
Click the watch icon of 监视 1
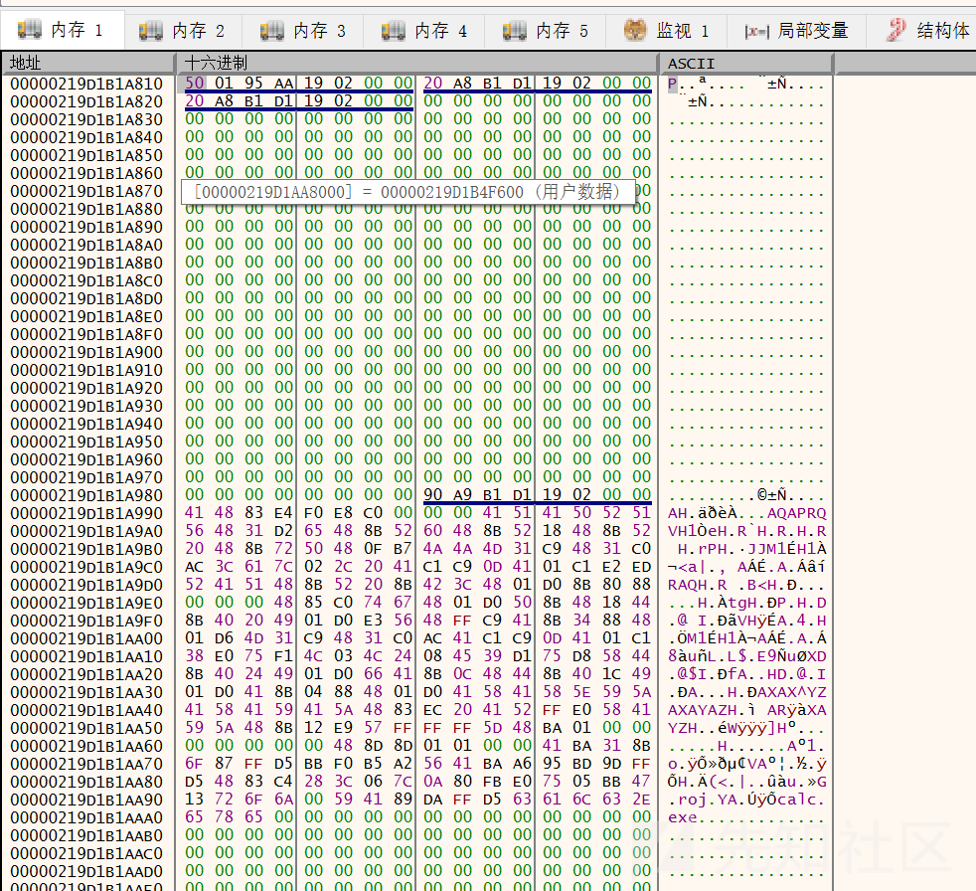pos(635,30)
